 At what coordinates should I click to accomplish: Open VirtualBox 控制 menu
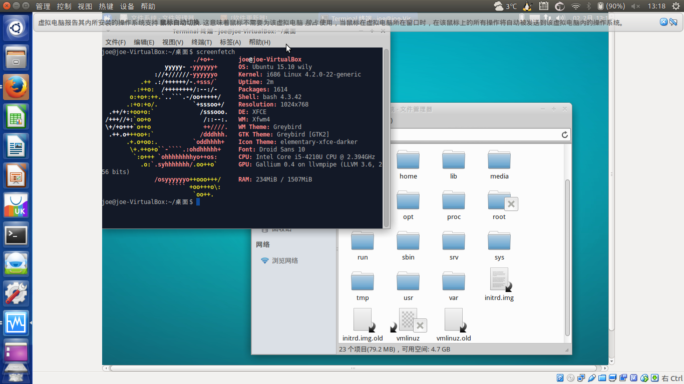[x=64, y=6]
